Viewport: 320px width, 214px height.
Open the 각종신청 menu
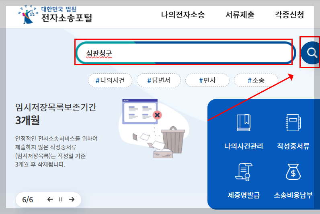point(289,14)
